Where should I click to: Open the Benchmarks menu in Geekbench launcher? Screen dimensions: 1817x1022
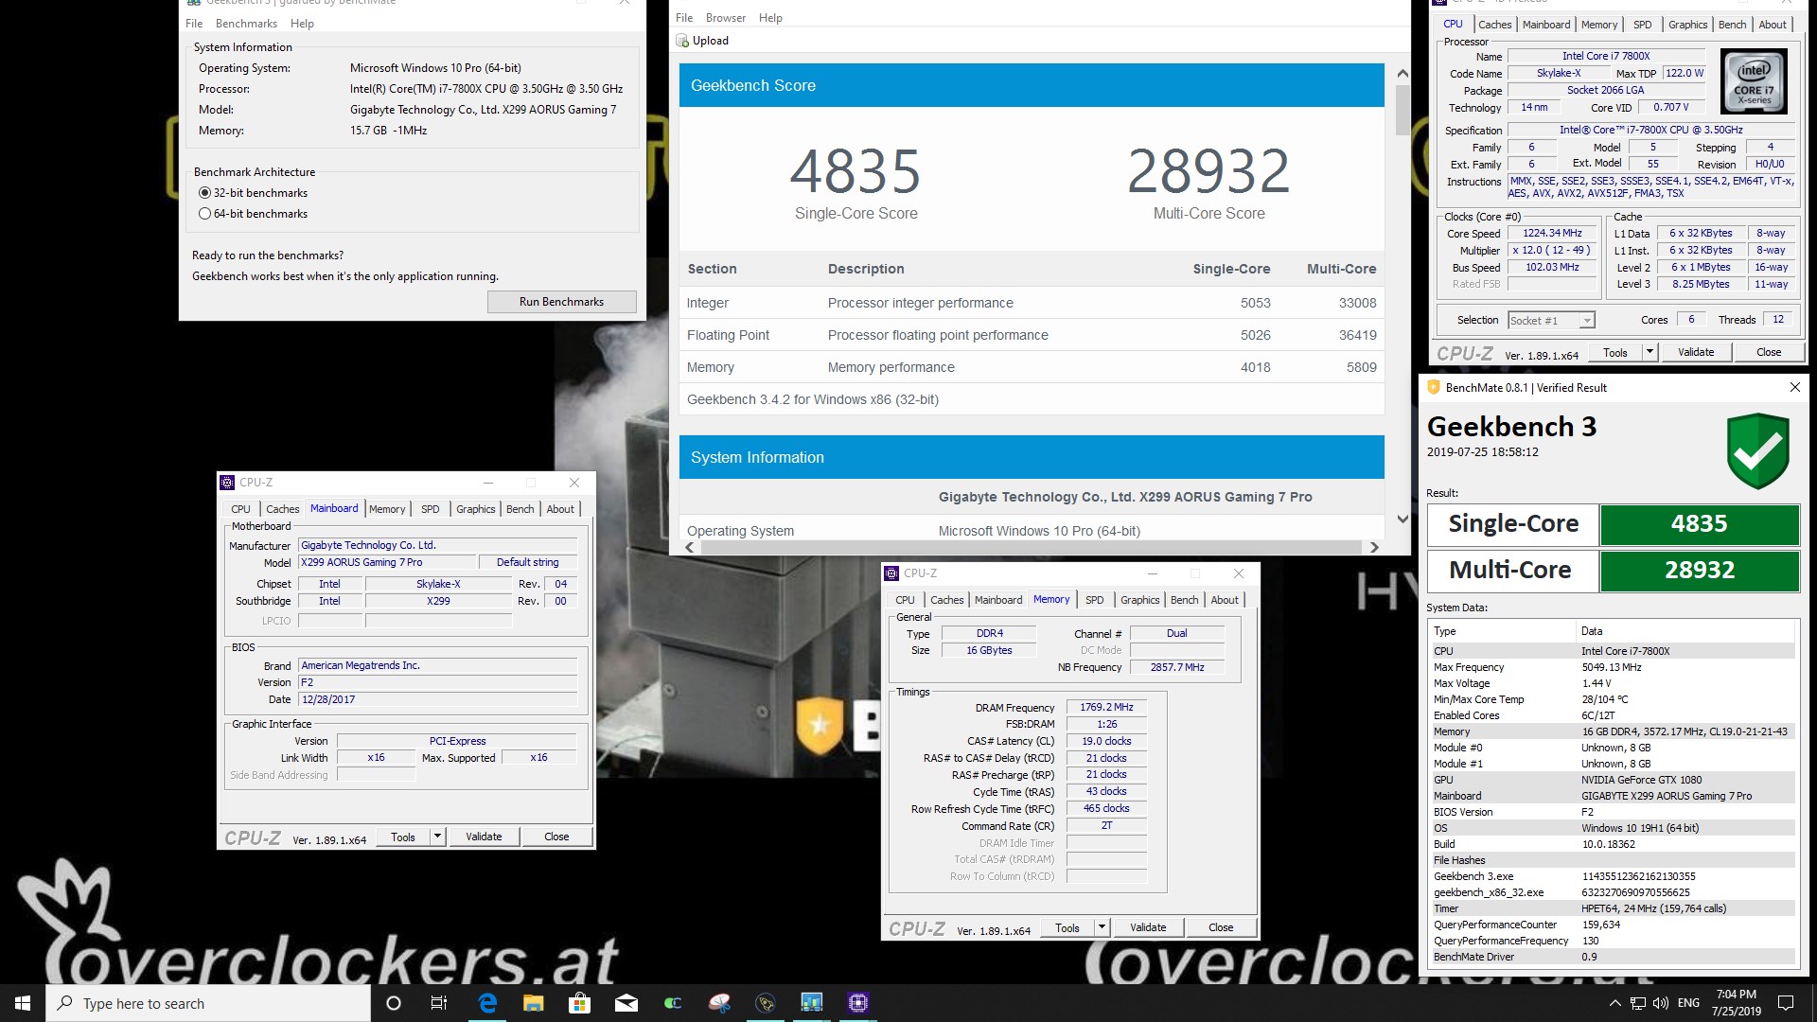pyautogui.click(x=246, y=24)
